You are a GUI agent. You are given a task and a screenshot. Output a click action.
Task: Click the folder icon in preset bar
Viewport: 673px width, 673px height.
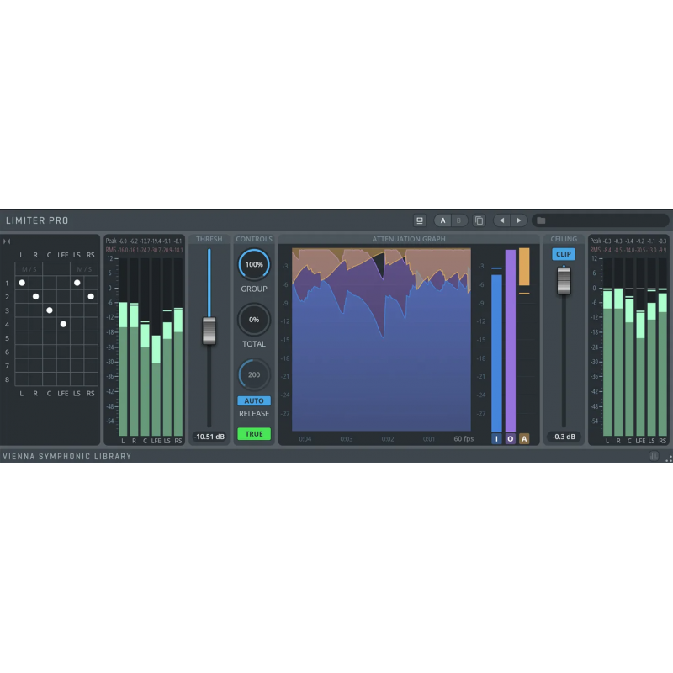[x=541, y=220]
